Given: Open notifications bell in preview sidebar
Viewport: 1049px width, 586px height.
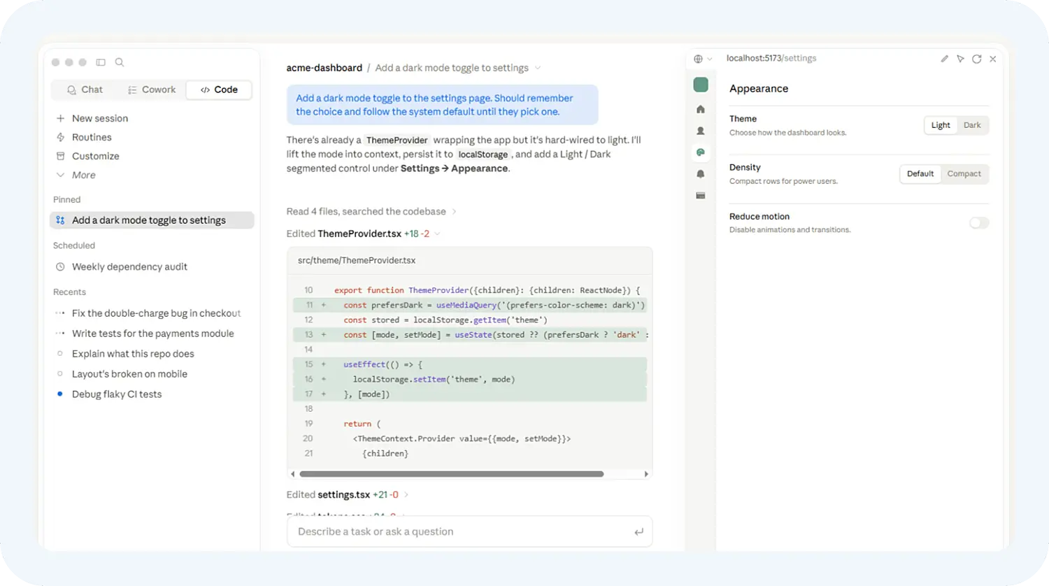Looking at the screenshot, I should (x=701, y=174).
